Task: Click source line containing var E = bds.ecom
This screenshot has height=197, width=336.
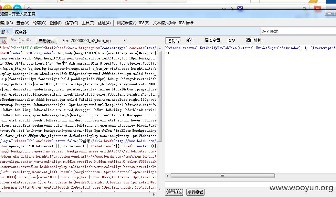Action: point(78,146)
